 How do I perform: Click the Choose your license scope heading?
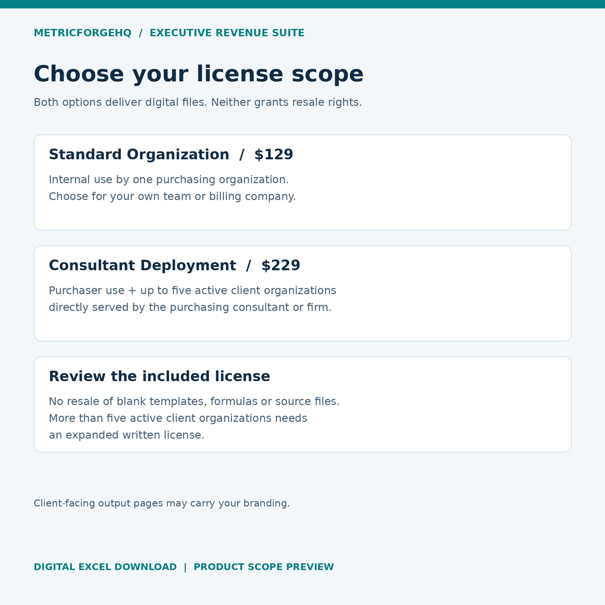(x=199, y=74)
